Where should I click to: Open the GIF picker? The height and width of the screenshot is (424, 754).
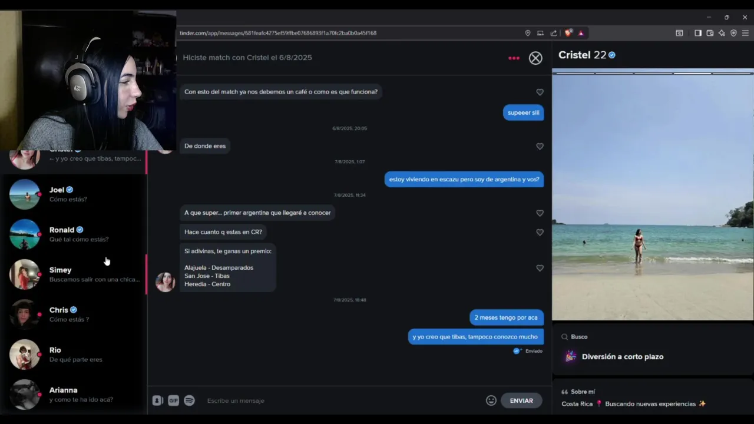pyautogui.click(x=173, y=400)
